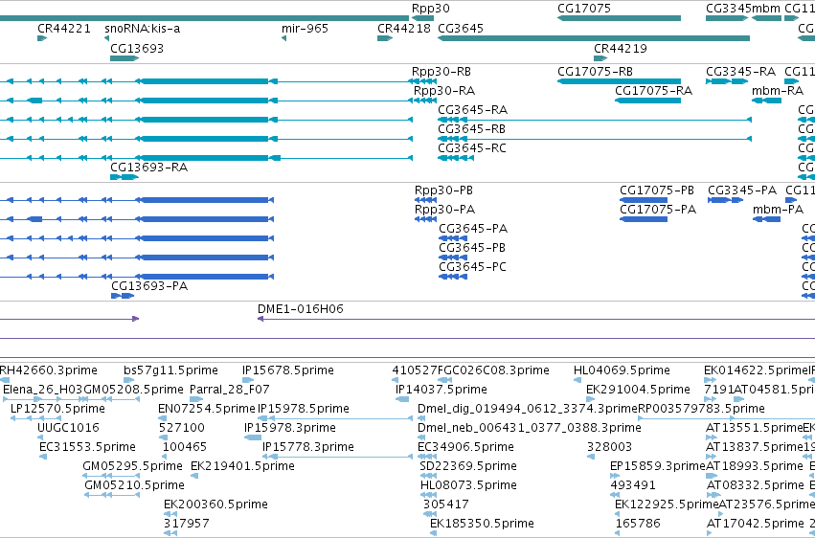Screen dimensions: 815x538
Task: Open the IP15978.3prime EST label
Action: [x=289, y=429]
